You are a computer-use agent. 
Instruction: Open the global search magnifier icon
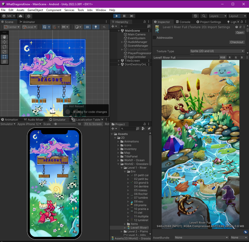coord(204,16)
